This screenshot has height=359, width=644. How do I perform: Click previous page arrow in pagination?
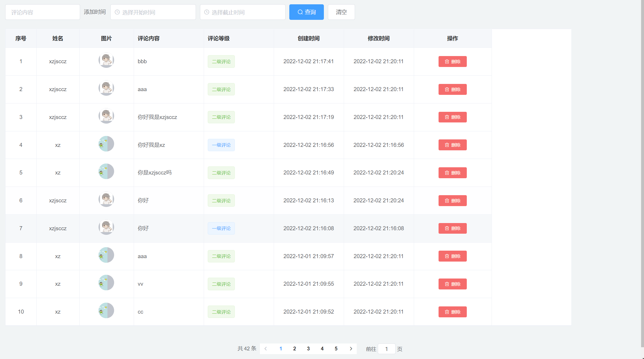[x=266, y=349]
